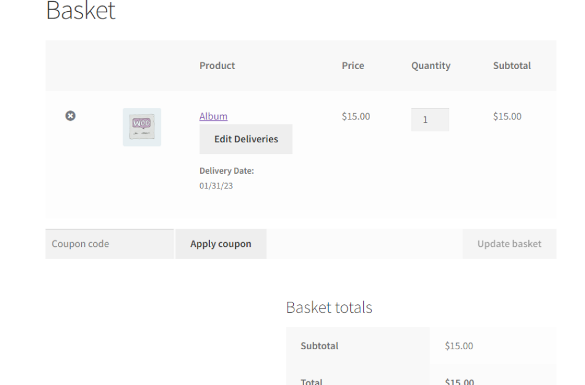This screenshot has height=385, width=585.
Task: Click the circular X remove icon
Action: click(x=71, y=116)
